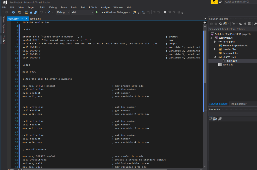Screen dimensions: 257x170
Task: Click the editor vertical scrollbar thumb
Action: click(x=205, y=57)
